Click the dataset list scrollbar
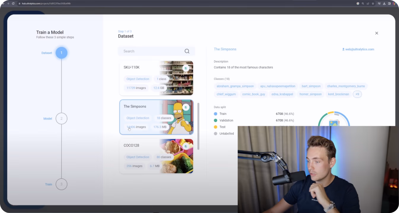This screenshot has height=213, width=399. coord(198,126)
